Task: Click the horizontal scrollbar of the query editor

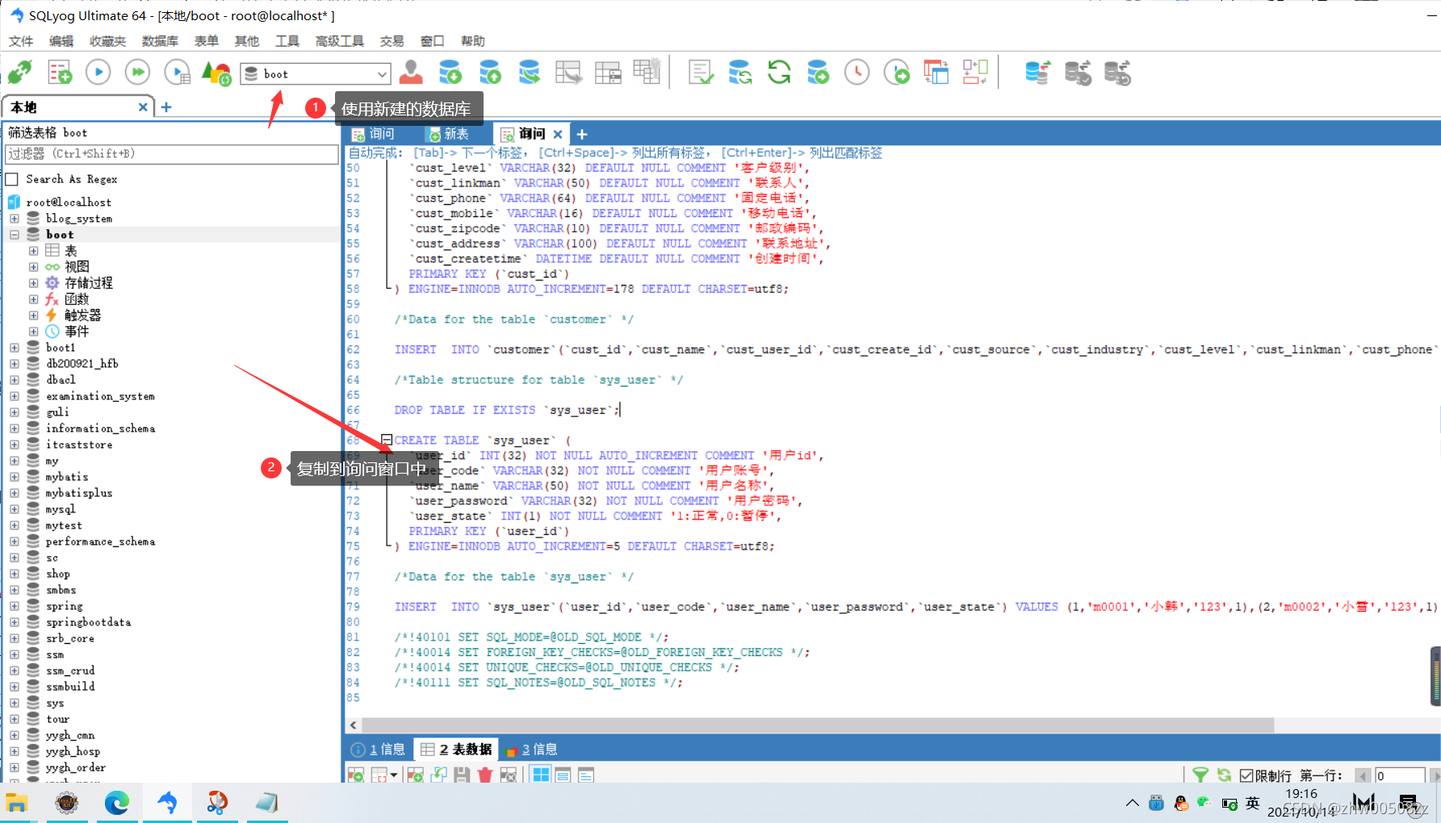Action: (x=819, y=725)
